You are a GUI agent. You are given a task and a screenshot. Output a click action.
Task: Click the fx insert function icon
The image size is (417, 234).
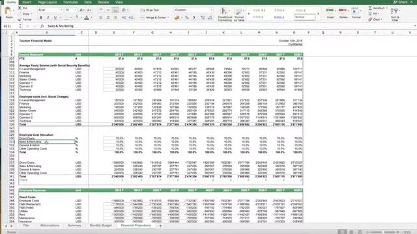42,26
